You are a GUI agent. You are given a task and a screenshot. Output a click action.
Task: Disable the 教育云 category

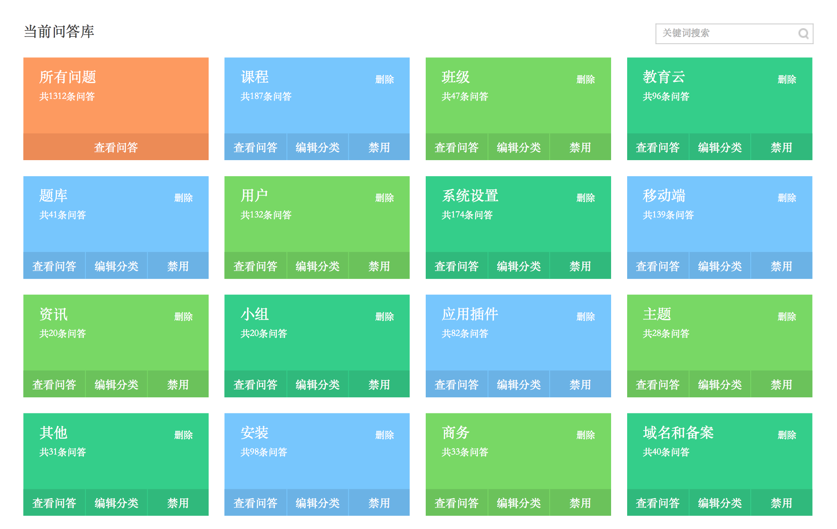pos(781,147)
